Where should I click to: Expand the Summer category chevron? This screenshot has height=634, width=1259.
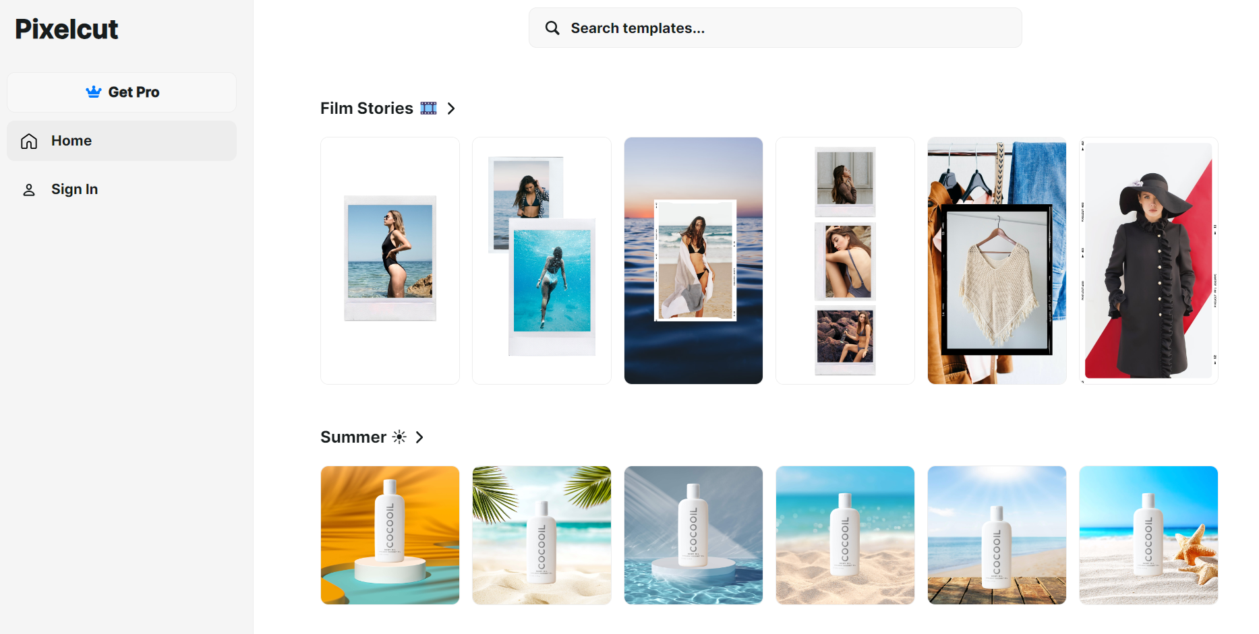[419, 437]
